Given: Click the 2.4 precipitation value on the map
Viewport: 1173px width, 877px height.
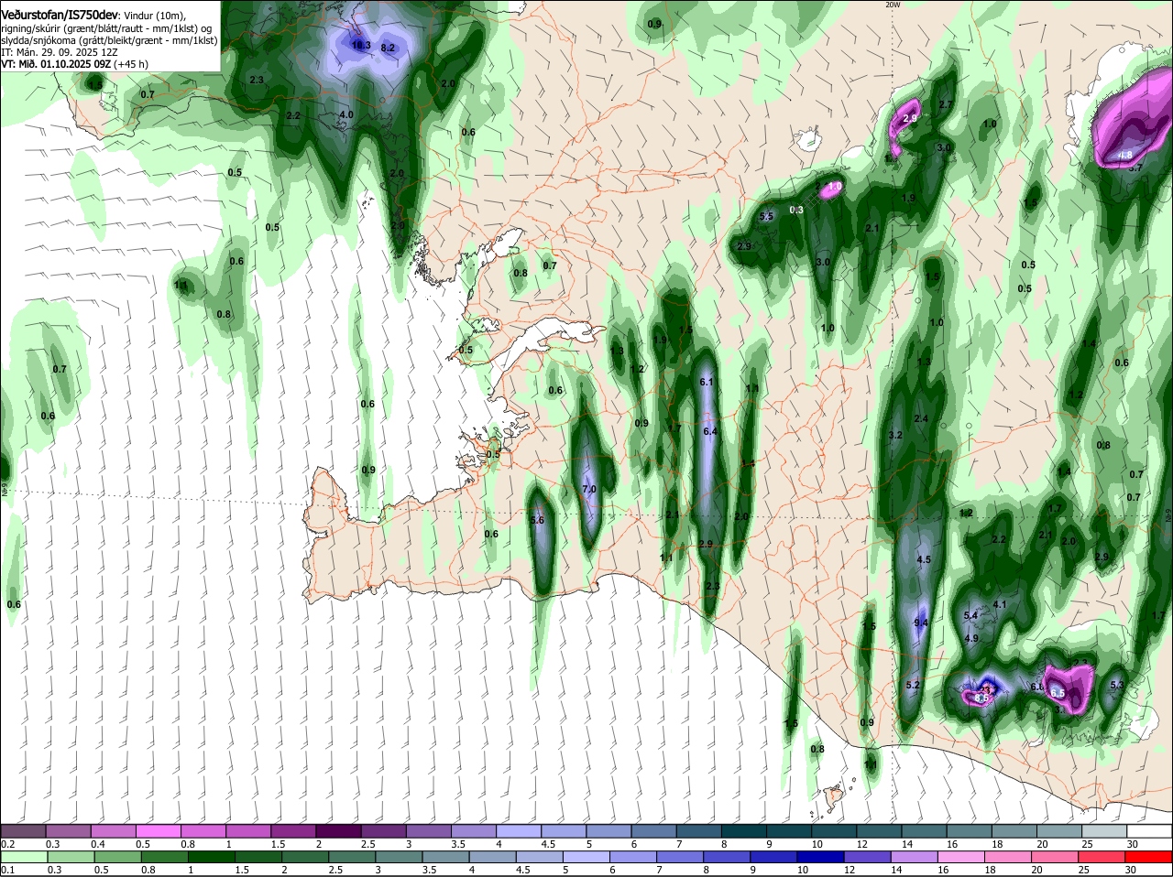Looking at the screenshot, I should pos(921,418).
